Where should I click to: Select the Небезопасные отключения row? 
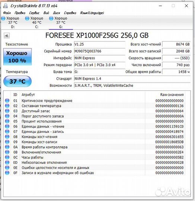click(95, 162)
